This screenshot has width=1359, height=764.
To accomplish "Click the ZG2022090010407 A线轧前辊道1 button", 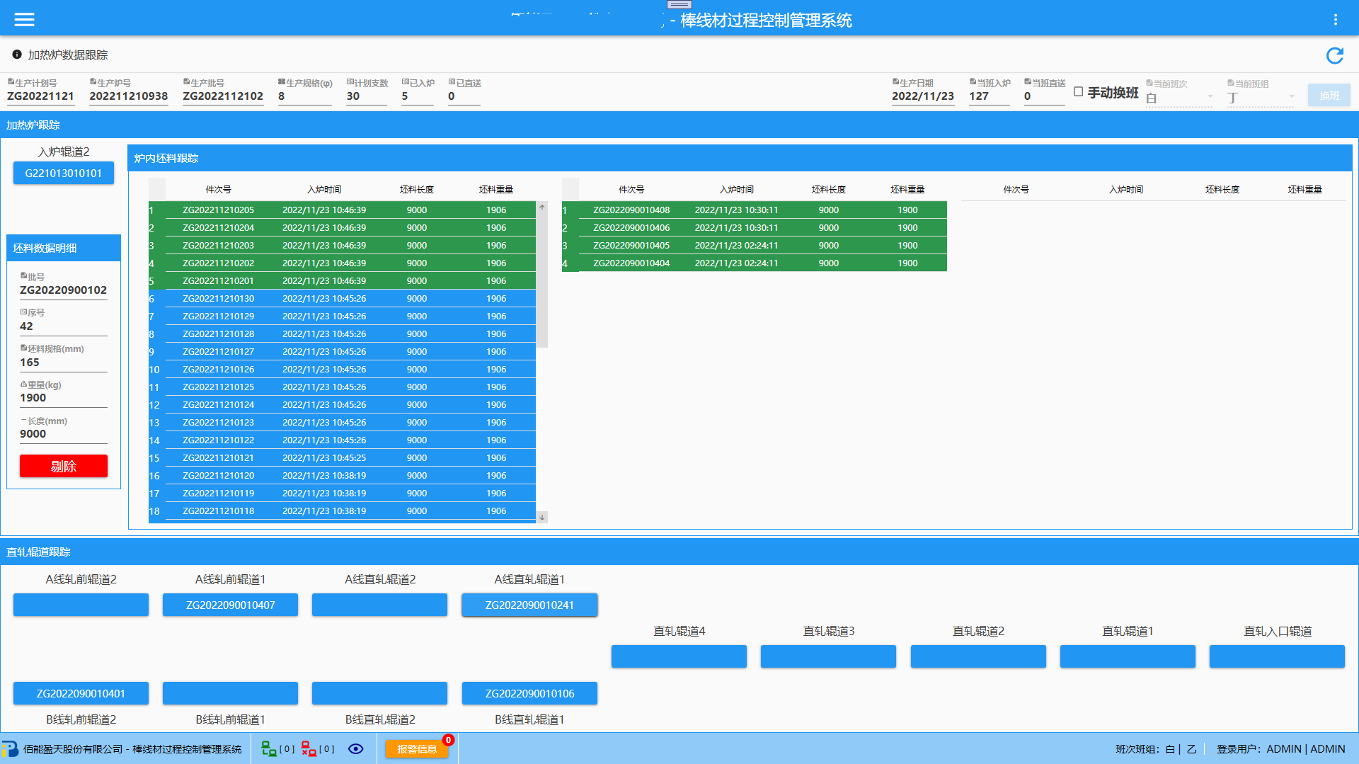I will click(x=230, y=605).
